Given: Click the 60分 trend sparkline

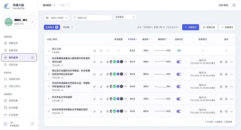Looking at the screenshot, I should pyautogui.click(x=160, y=61).
